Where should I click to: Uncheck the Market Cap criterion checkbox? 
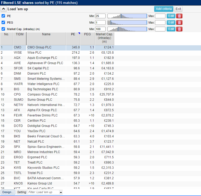click(3, 29)
